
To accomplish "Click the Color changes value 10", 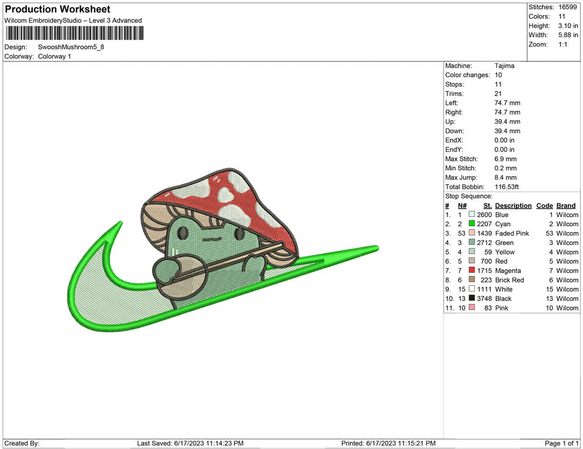I will (498, 75).
